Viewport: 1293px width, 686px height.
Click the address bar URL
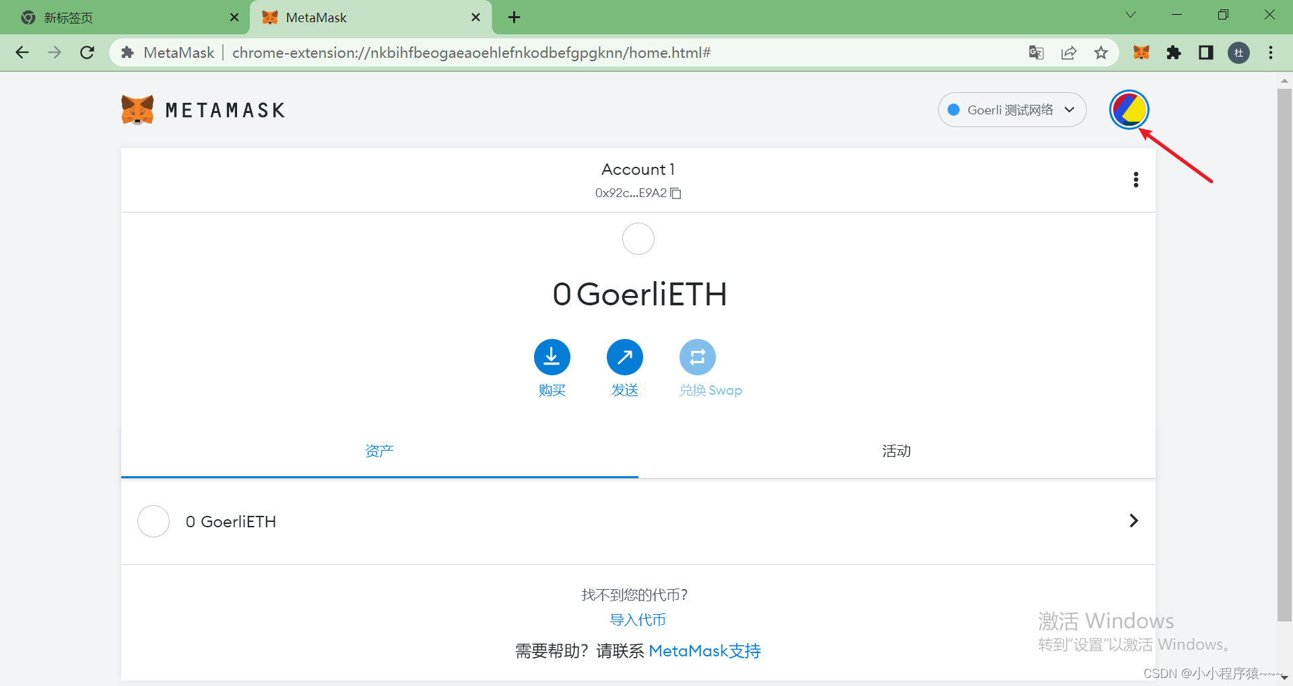pos(471,52)
